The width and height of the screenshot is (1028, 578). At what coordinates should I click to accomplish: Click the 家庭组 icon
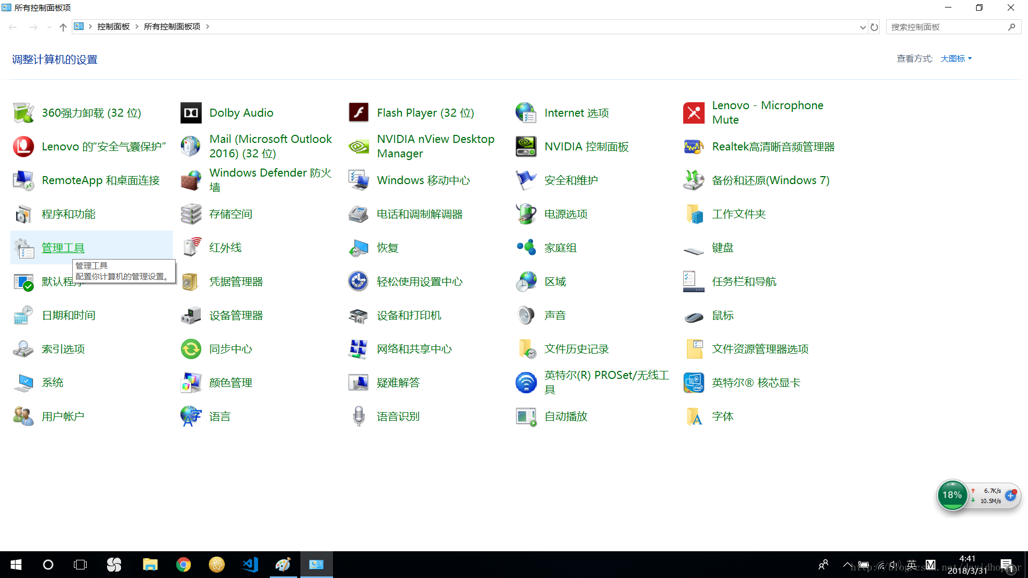pyautogui.click(x=526, y=248)
